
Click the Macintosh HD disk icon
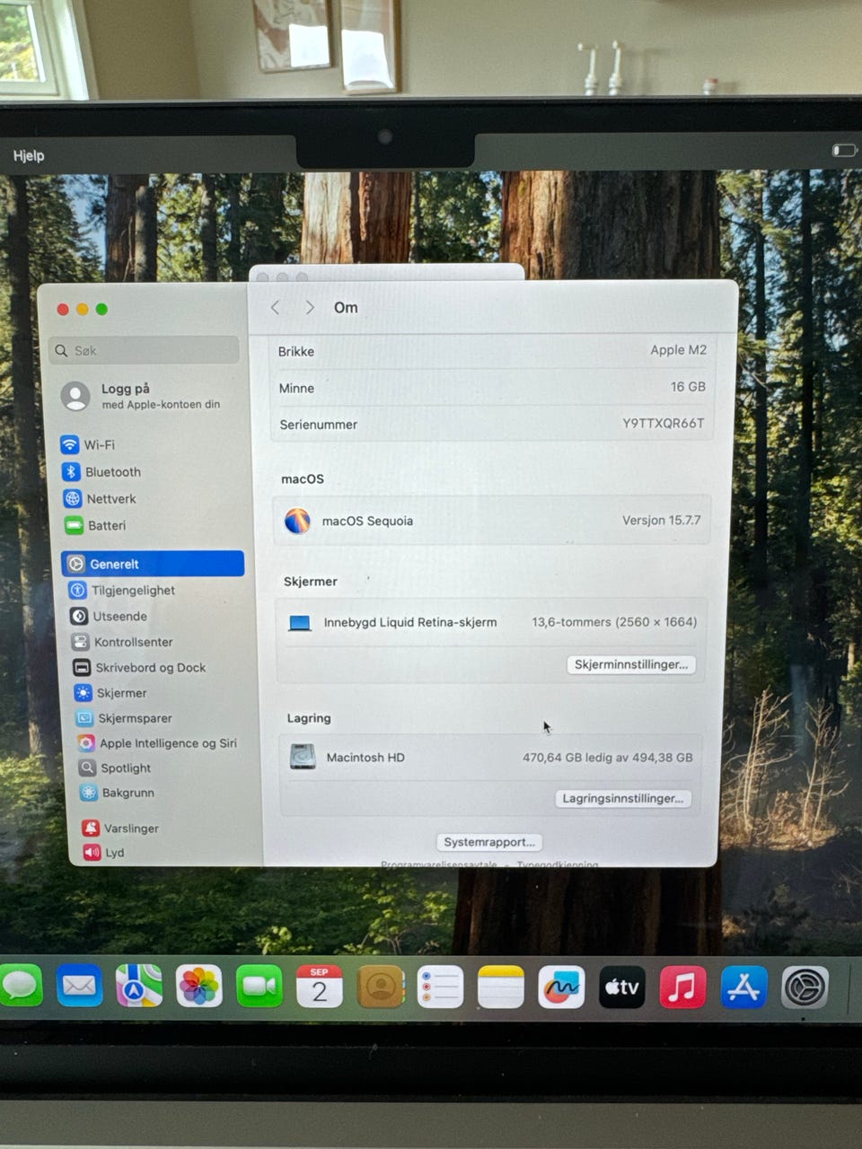click(303, 757)
